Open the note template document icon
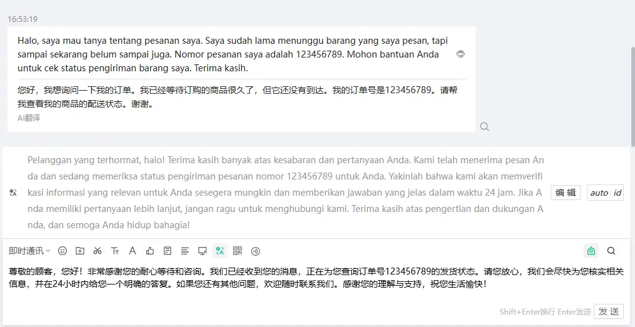 tap(167, 251)
